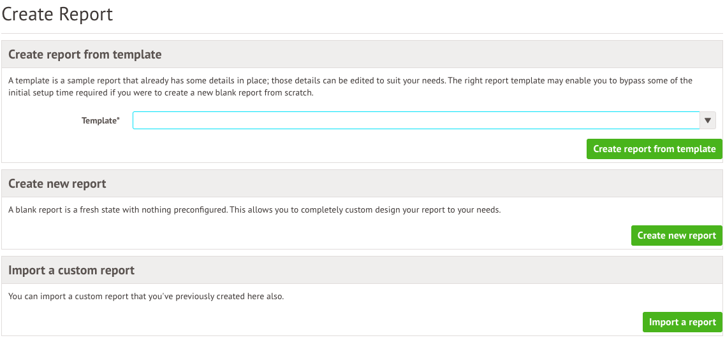Click the blank report description text

[x=254, y=210]
